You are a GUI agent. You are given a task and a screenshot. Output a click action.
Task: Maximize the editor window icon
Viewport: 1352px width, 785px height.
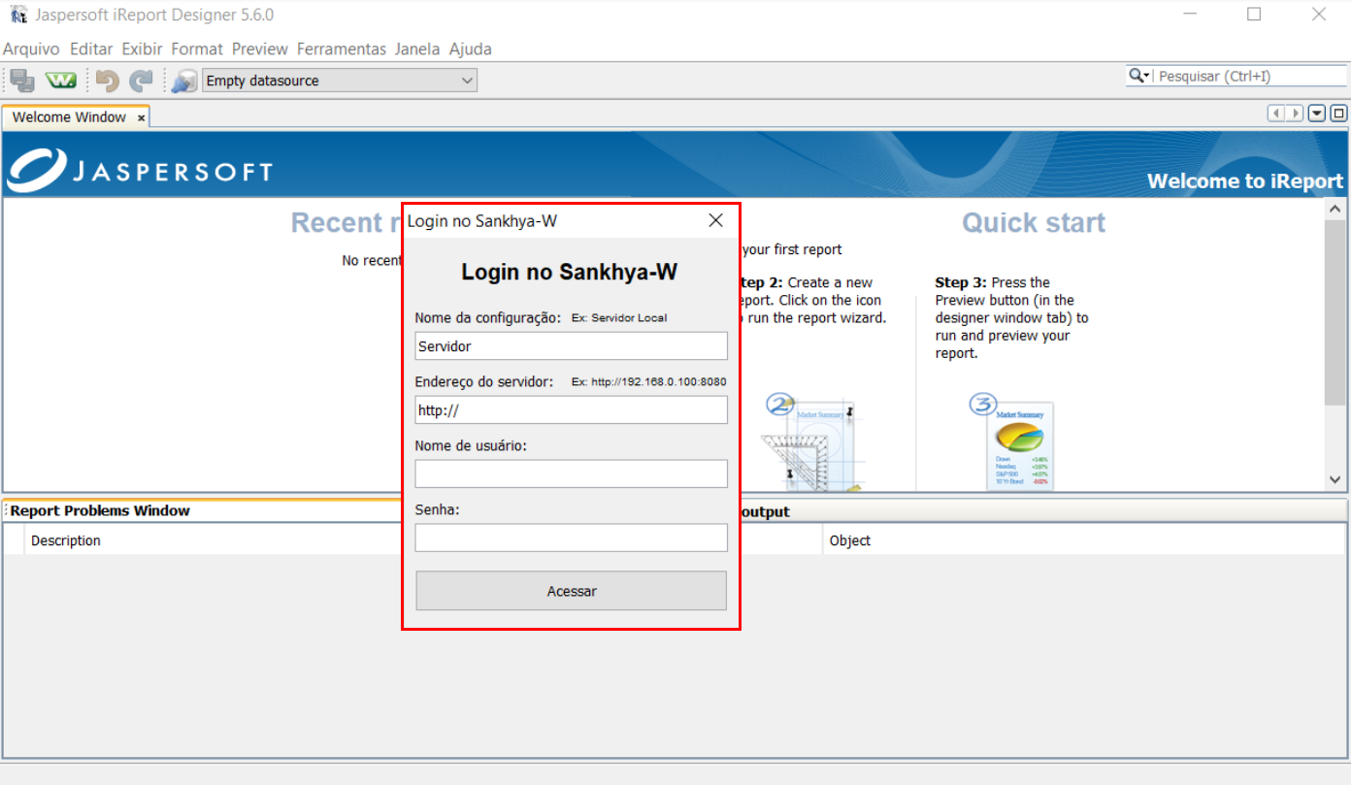click(x=1338, y=114)
